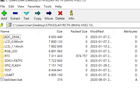Select the LCD_1.14inch folder name
Viewport: 140px width, 90px height.
click(x=14, y=46)
